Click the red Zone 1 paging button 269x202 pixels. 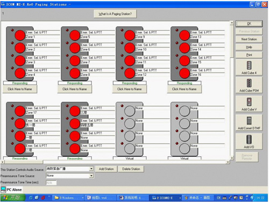20,35
